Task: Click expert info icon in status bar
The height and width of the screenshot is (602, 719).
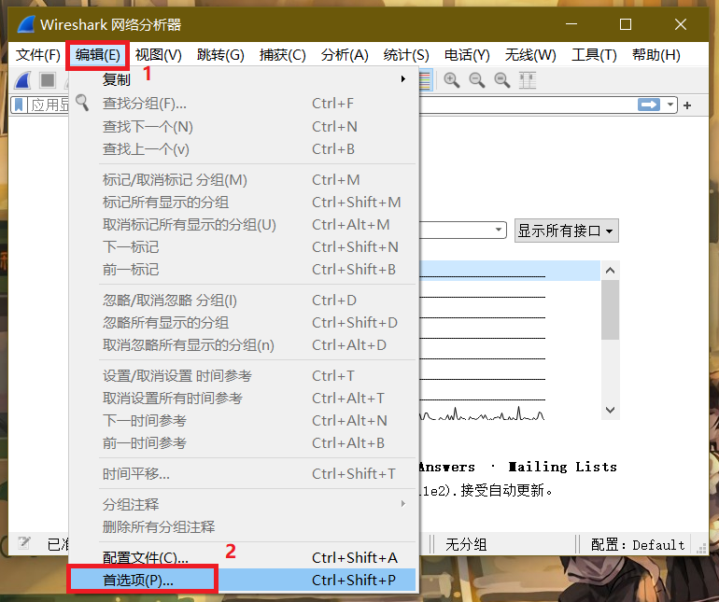Action: [x=24, y=543]
